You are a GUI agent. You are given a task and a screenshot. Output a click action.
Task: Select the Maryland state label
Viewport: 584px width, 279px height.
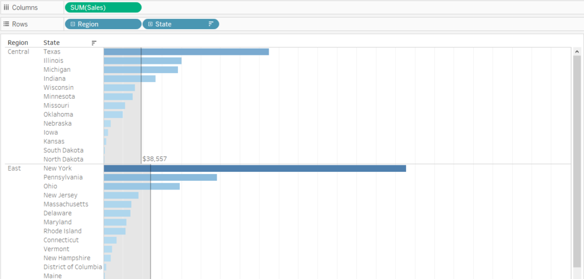(x=58, y=222)
